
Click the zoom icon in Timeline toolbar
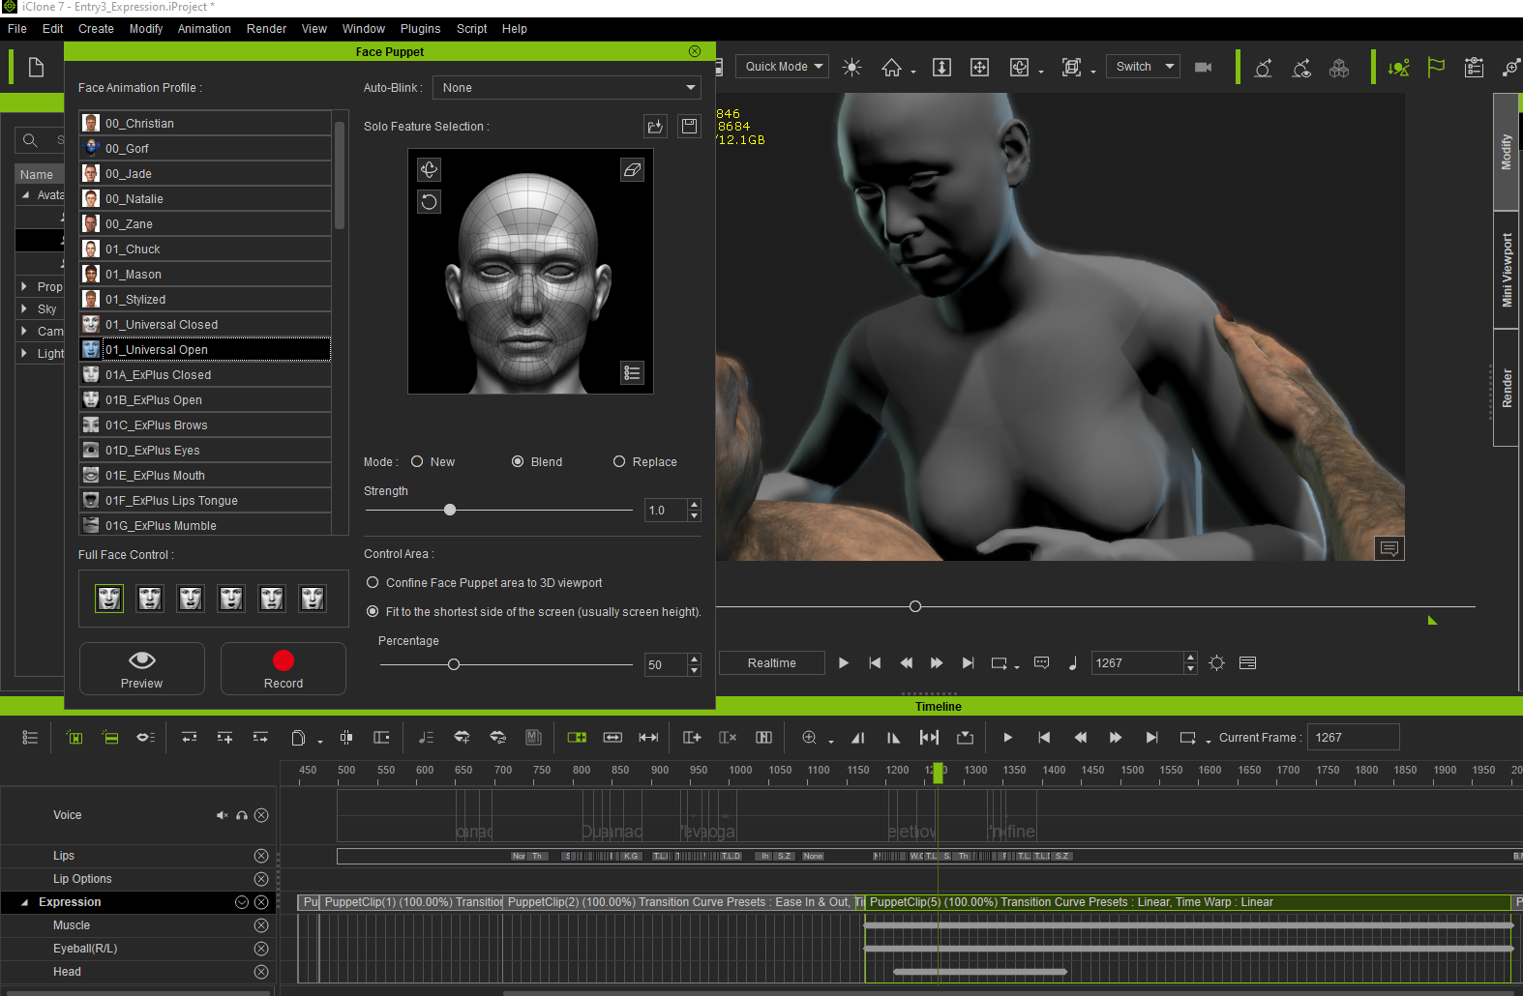click(x=810, y=738)
